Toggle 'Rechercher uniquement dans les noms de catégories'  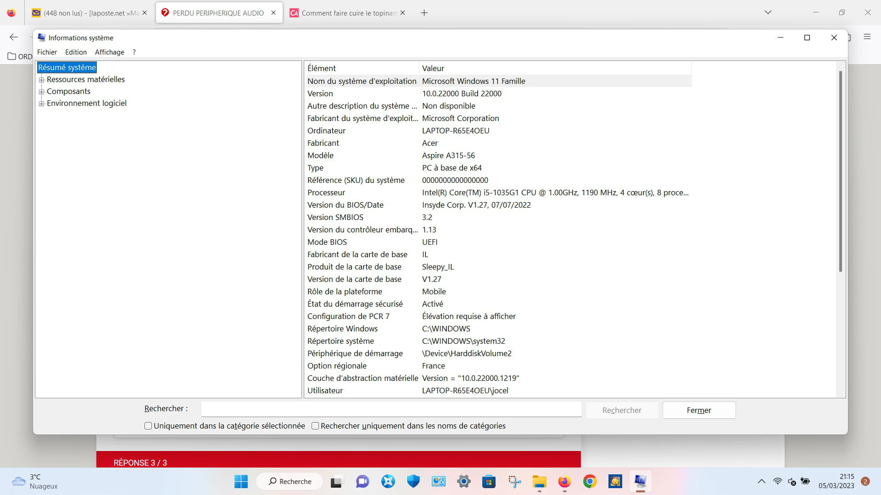[x=315, y=426]
